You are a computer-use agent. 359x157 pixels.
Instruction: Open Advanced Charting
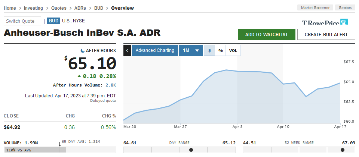click(x=155, y=50)
